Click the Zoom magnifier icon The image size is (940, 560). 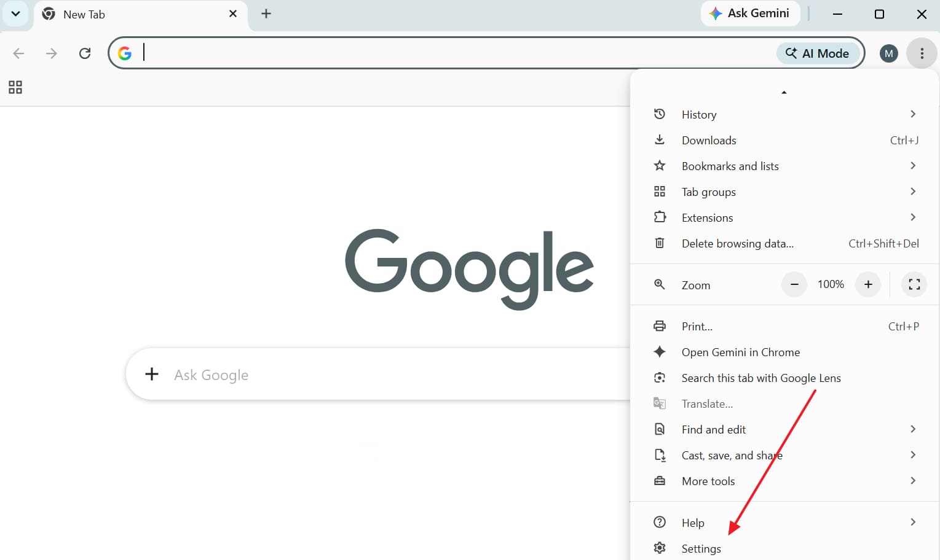point(660,284)
